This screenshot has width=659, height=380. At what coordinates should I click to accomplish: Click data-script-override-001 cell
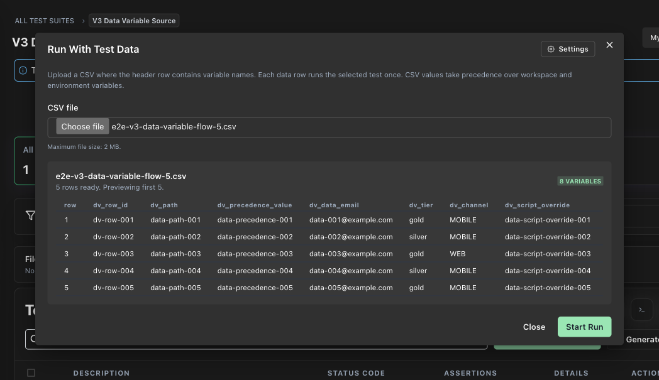(548, 220)
